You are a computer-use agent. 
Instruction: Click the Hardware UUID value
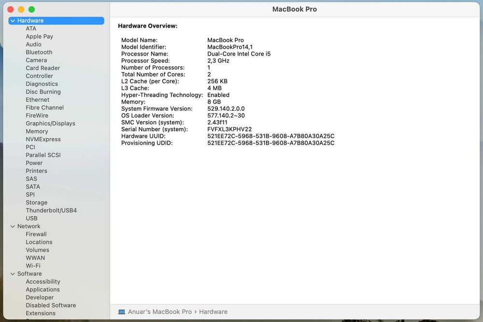[271, 136]
